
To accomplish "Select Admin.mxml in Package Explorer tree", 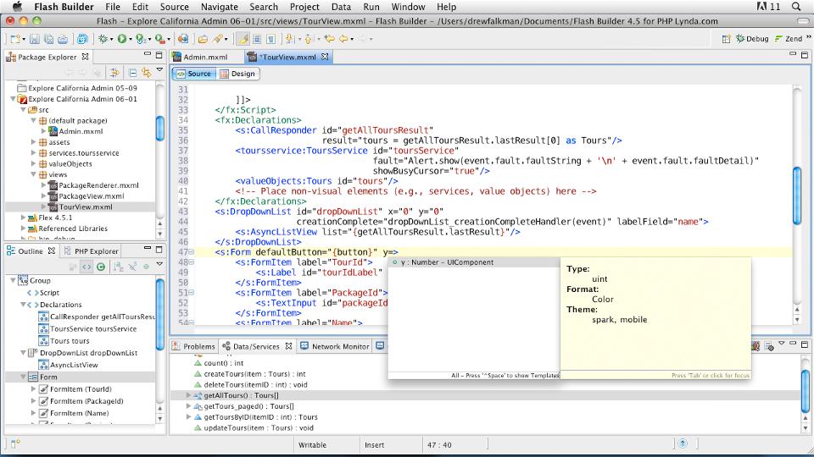I will coord(81,131).
